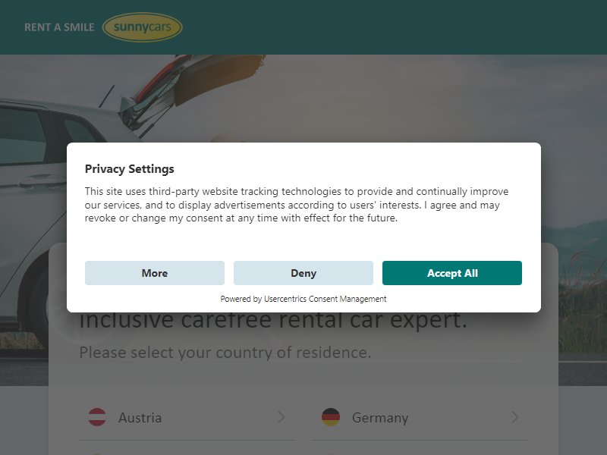Screen dimensions: 607x455
Task: Choose Austria as country of residence
Action: coord(187,418)
